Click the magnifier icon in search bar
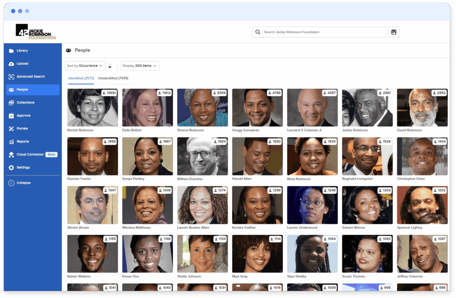The image size is (456, 298). coord(258,32)
